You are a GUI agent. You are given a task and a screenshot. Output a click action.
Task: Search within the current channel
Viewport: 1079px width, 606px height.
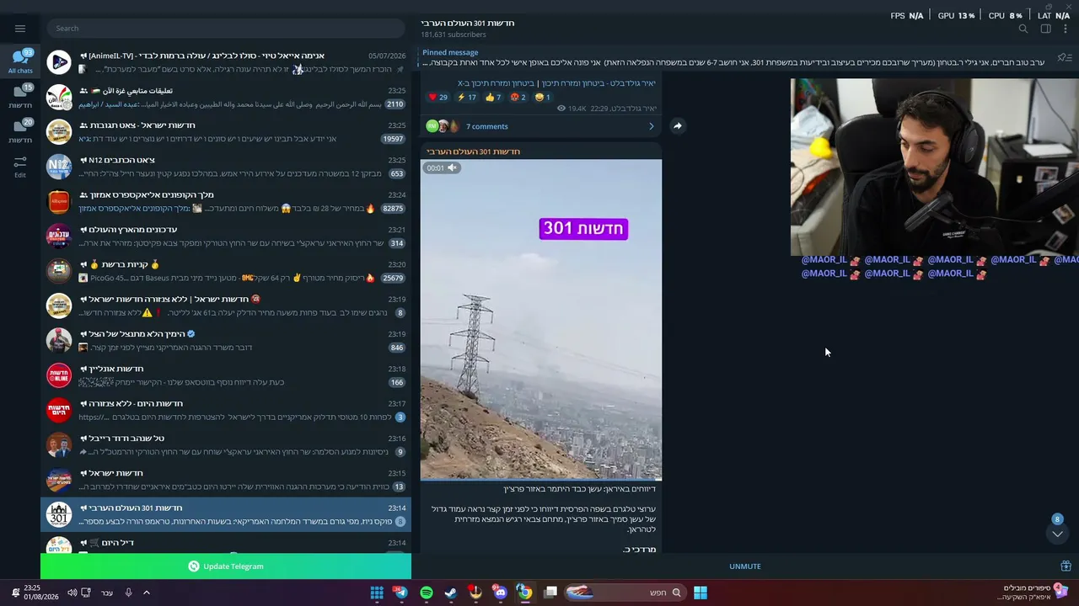point(1023,29)
